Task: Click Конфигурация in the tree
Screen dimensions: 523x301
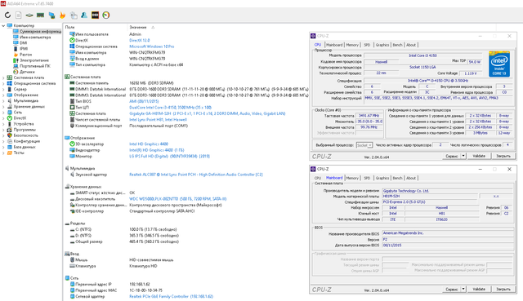Action: pyautogui.click(x=26, y=141)
